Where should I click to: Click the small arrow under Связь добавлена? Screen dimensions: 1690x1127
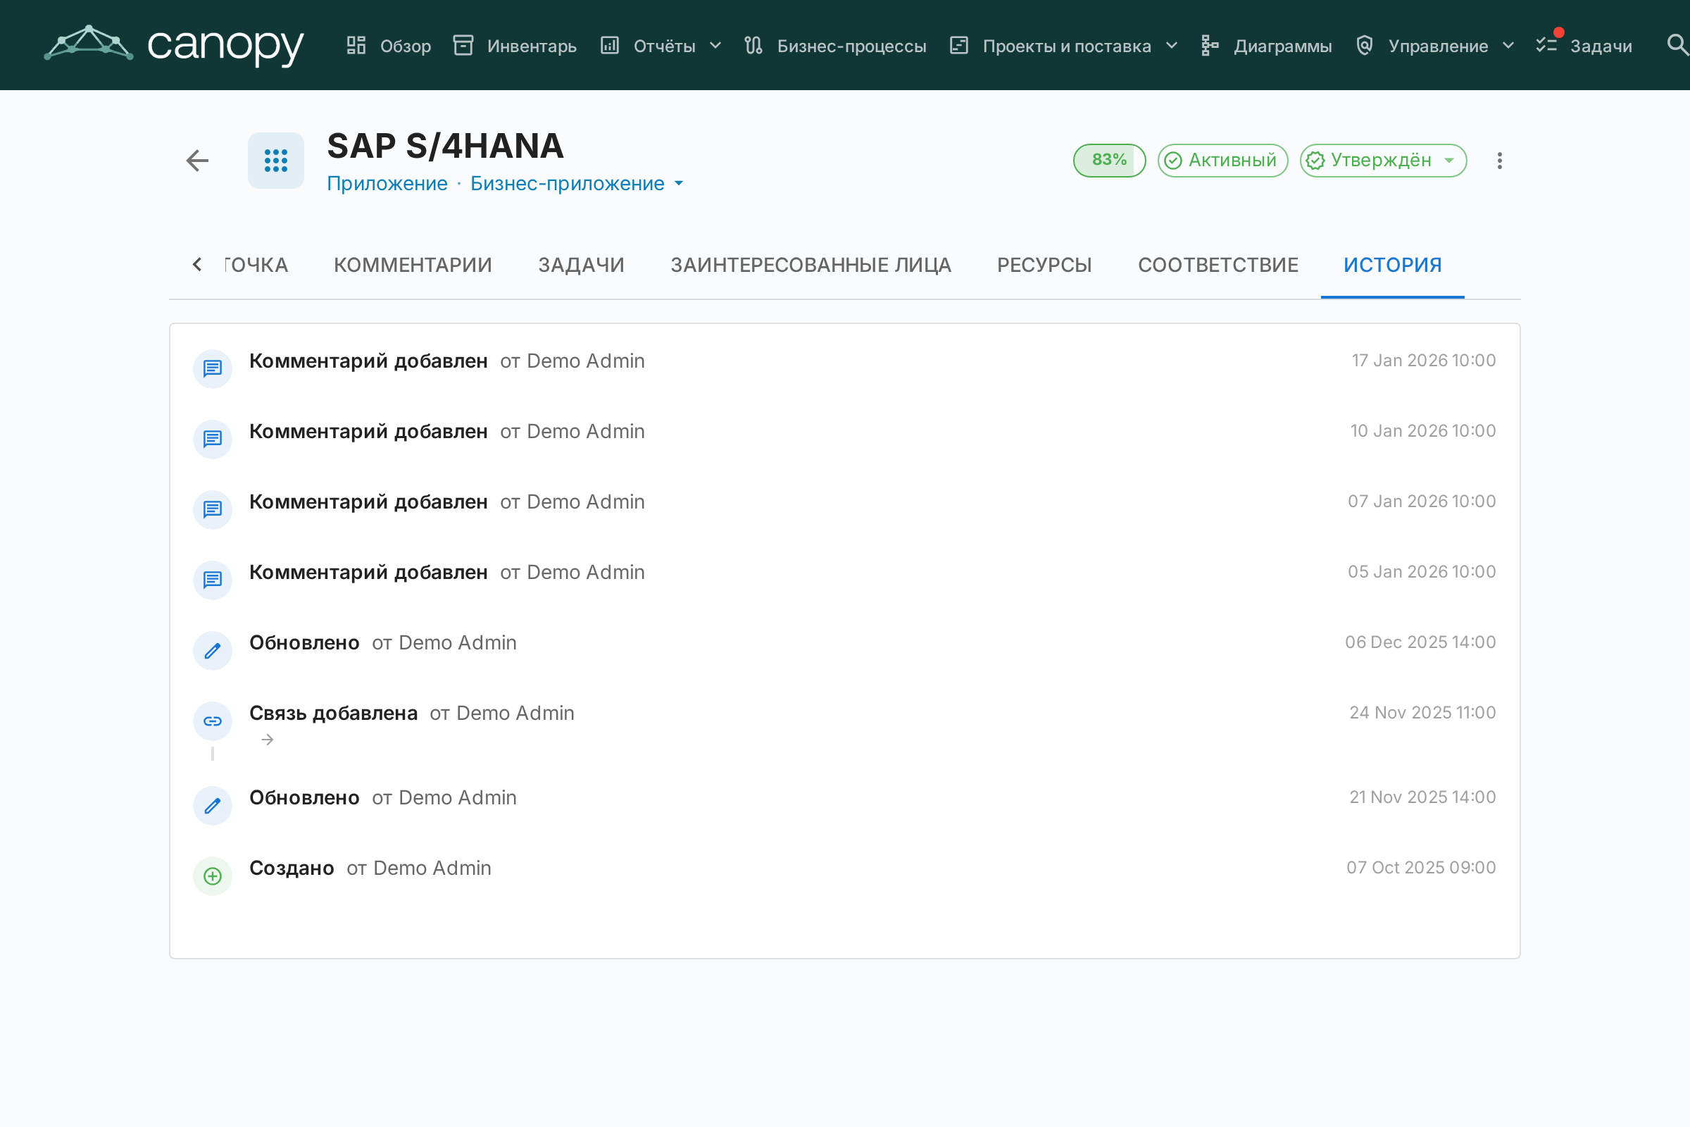268,740
